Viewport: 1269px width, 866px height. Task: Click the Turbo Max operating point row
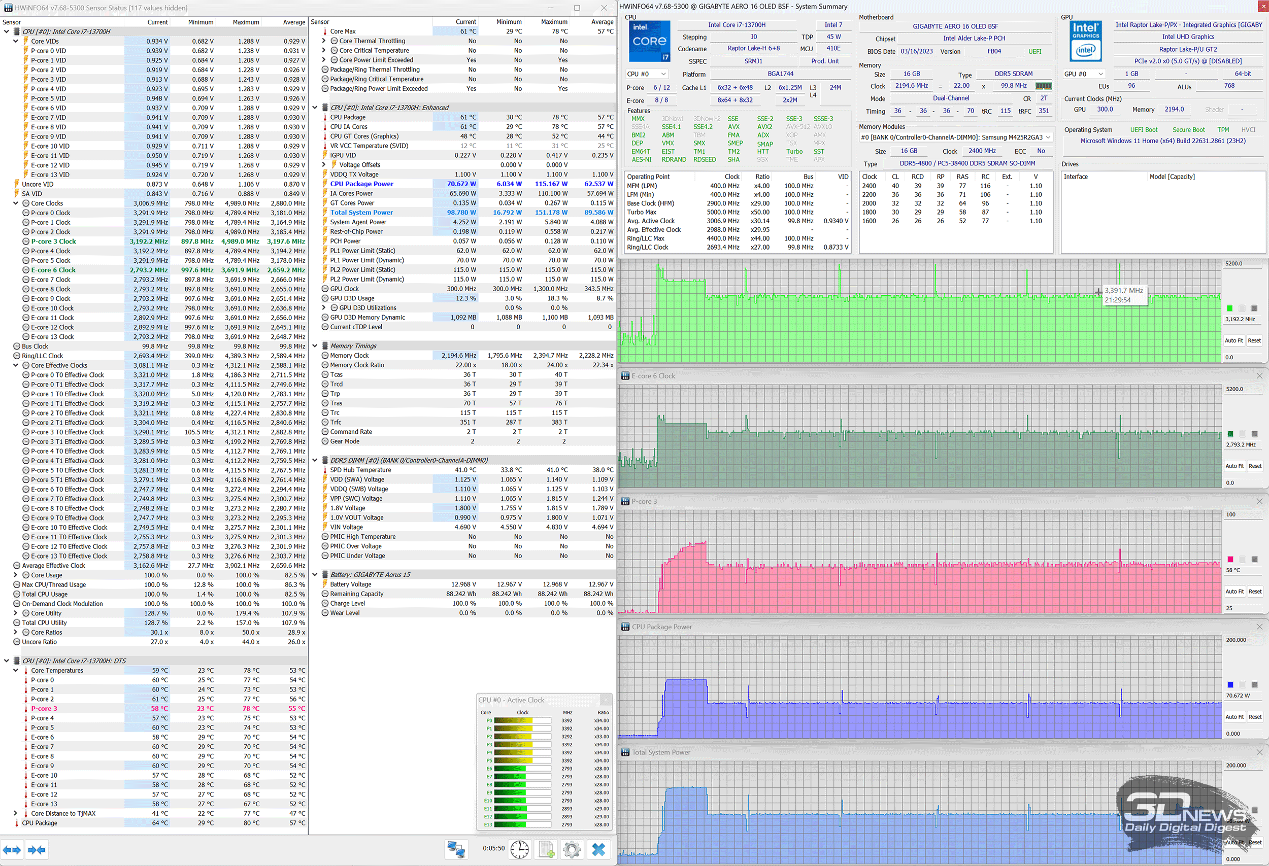[x=737, y=212]
